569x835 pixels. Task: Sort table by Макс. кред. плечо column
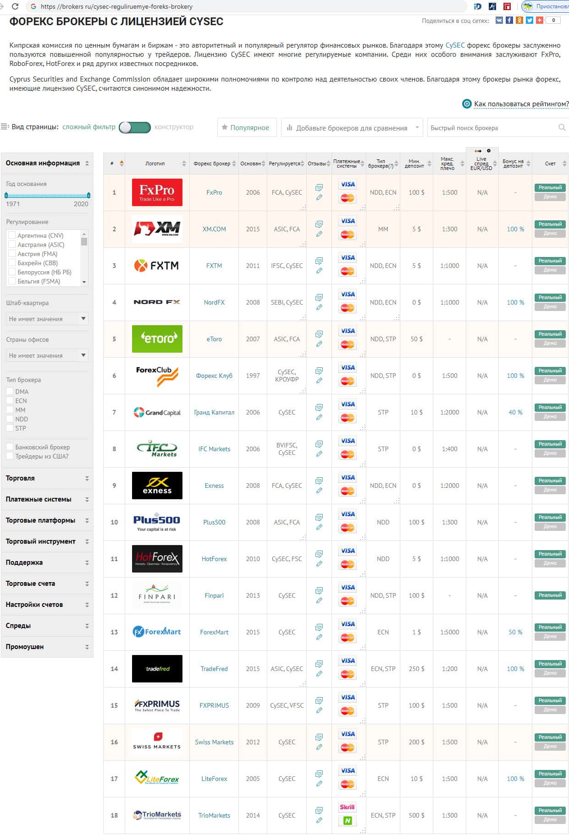450,164
